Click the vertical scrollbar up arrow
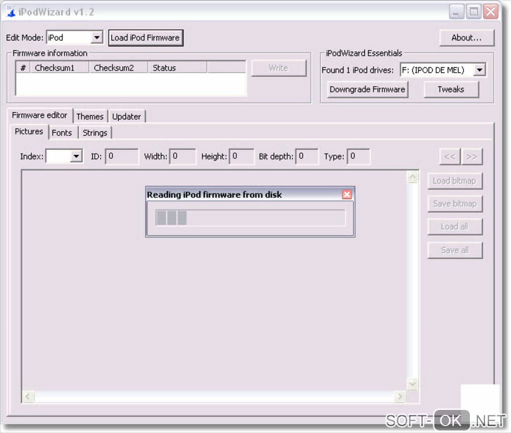This screenshot has width=511, height=433. 413,177
